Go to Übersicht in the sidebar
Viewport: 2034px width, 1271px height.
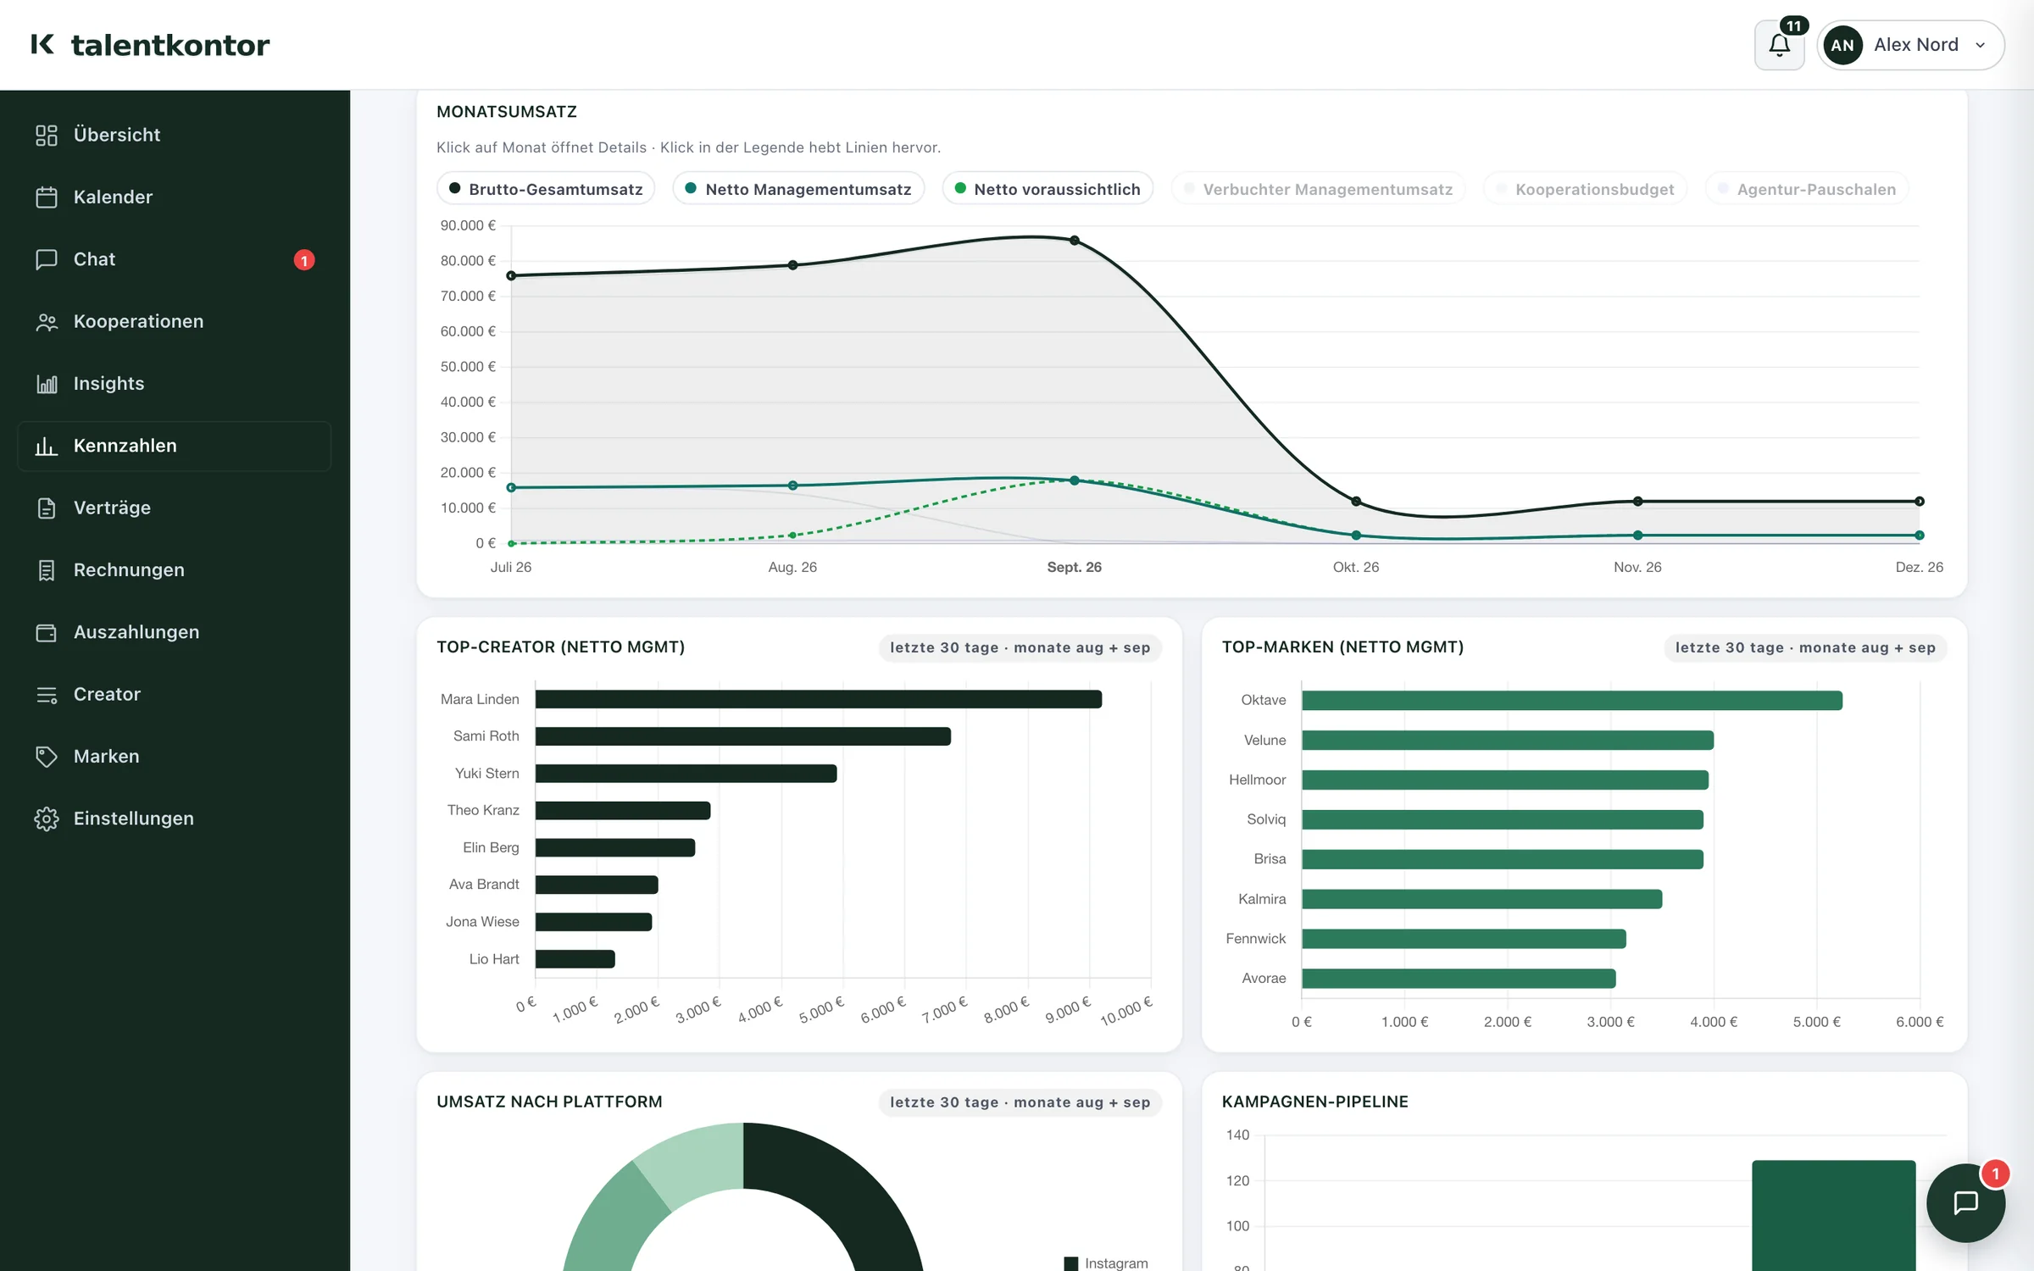(175, 135)
